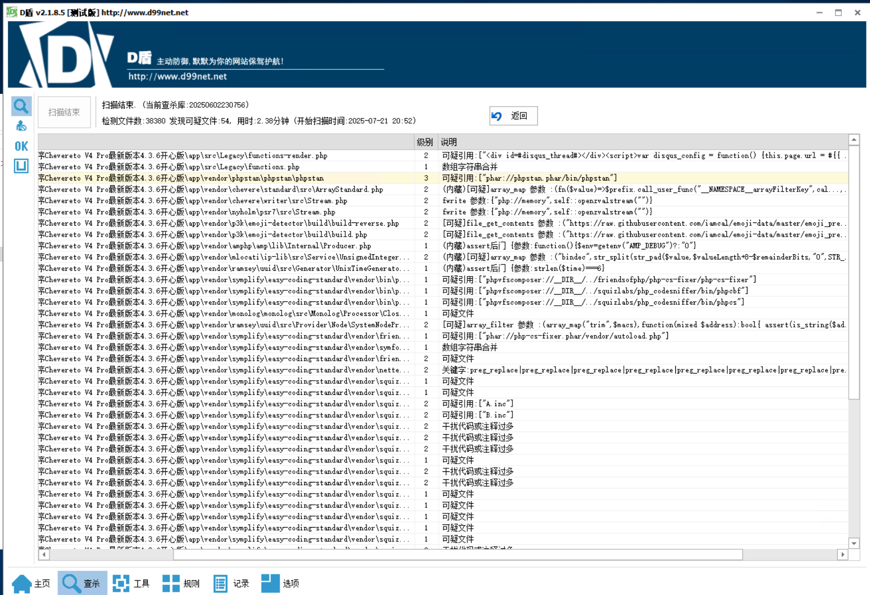Select the build-reverse.php result row
The height and width of the screenshot is (595, 870).
coord(443,223)
